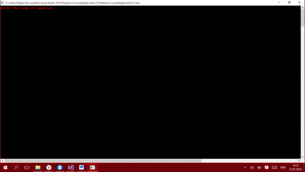Change the ENG input language
Image resolution: width=305 pixels, height=172 pixels.
(283, 168)
